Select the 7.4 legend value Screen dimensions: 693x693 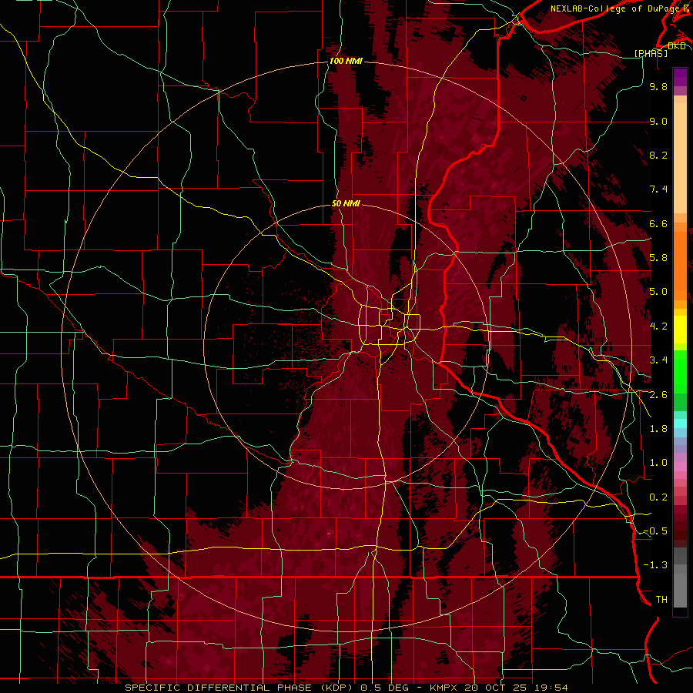click(658, 189)
